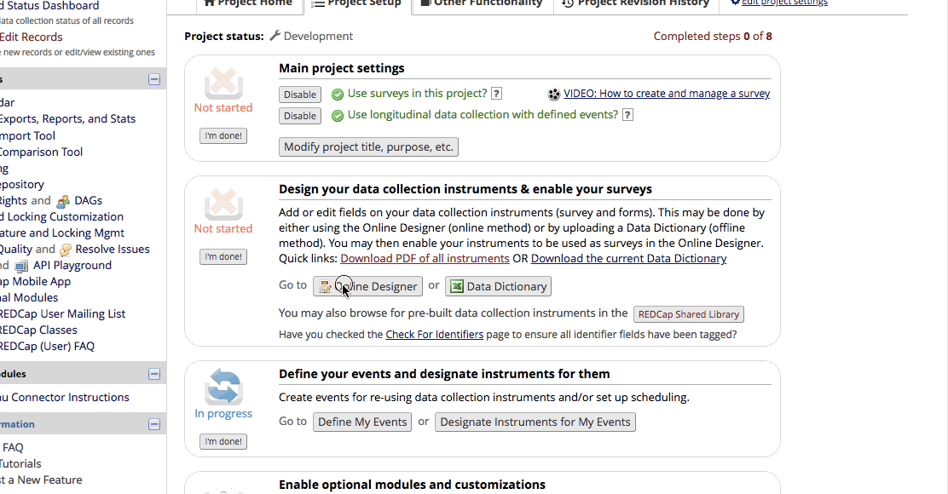Open the Project Home tab
948x494 pixels.
click(x=247, y=3)
